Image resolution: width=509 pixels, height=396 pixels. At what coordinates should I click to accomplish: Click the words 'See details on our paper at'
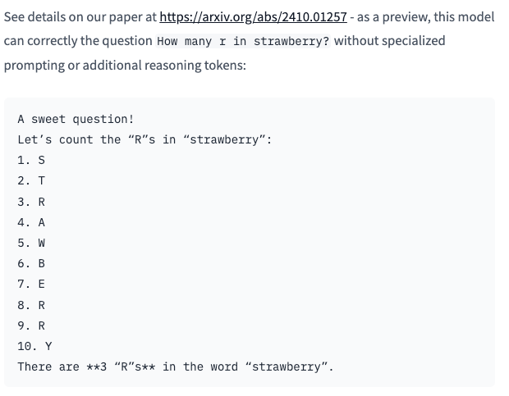(80, 17)
